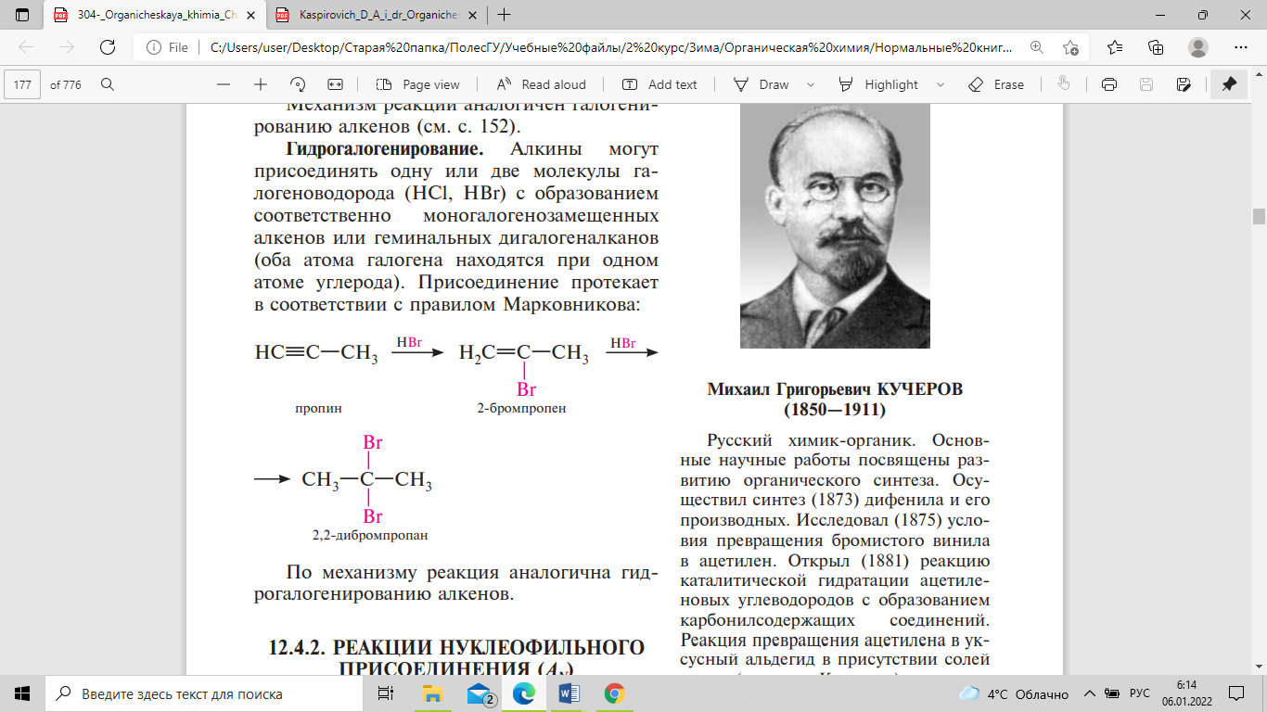Go back to previous page
1267x712 pixels.
point(26,47)
